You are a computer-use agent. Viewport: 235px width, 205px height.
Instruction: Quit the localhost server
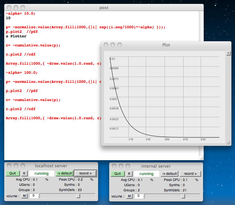tap(13, 173)
